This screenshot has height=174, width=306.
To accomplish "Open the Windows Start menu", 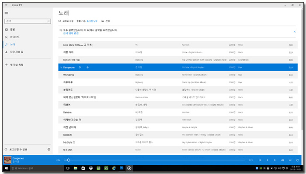I will pos(6,168).
